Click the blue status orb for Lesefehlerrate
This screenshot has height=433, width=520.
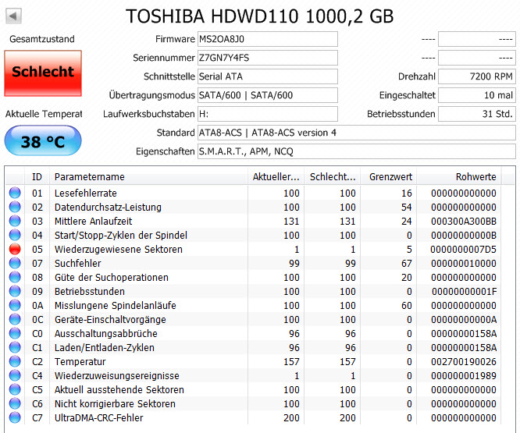[x=15, y=193]
